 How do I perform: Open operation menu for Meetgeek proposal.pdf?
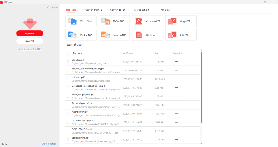coord(176,96)
